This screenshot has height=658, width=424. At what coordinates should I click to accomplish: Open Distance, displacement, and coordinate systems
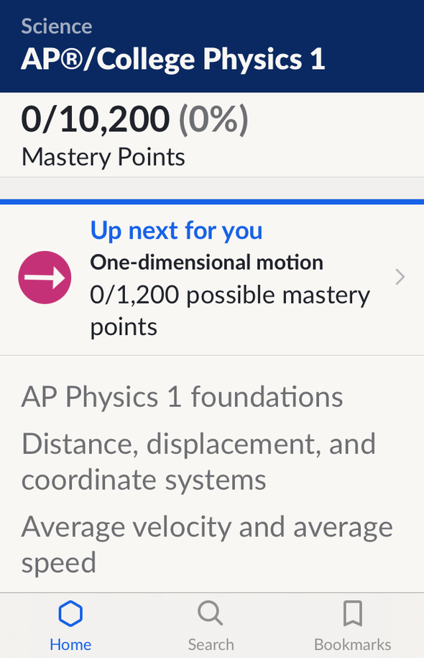coord(199,462)
